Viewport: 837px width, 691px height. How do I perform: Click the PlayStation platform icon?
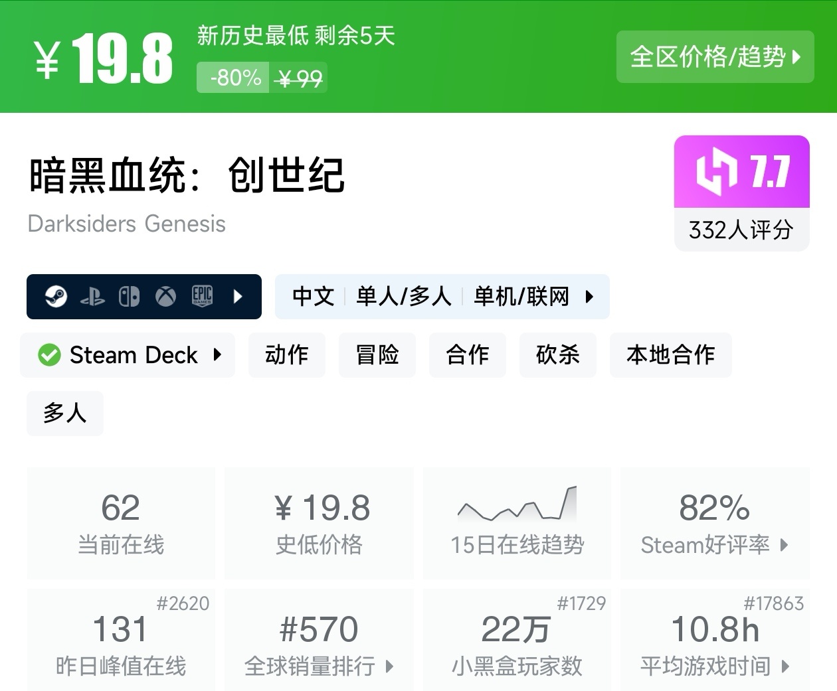92,297
